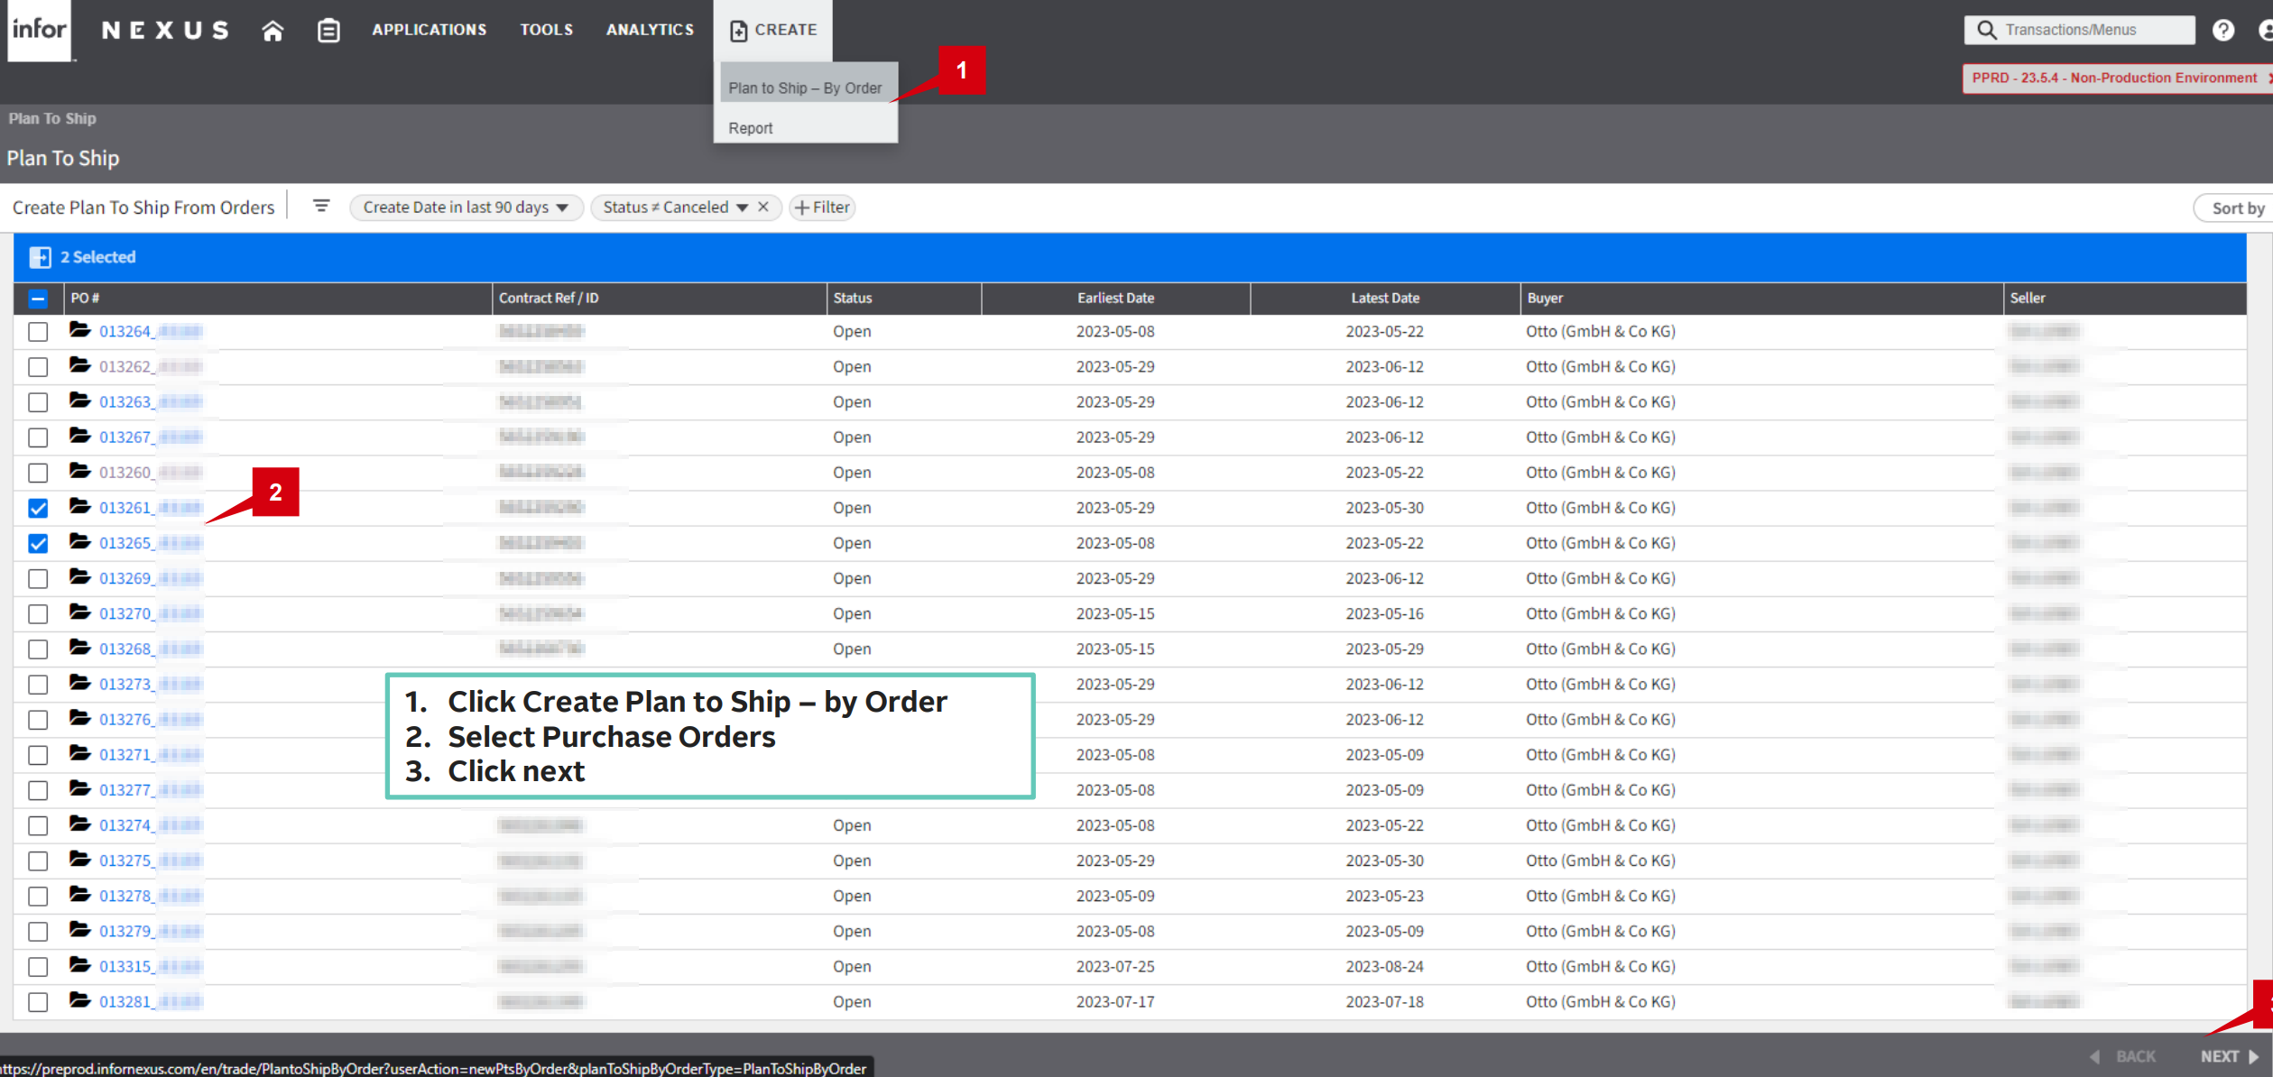
Task: Open folder icon for PO 013268
Action: click(x=80, y=648)
